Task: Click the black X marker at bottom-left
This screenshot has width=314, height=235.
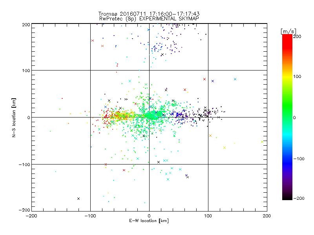Action: [78, 199]
